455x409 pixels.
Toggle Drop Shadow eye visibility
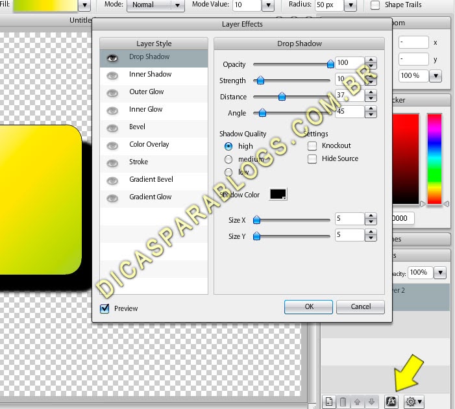112,58
